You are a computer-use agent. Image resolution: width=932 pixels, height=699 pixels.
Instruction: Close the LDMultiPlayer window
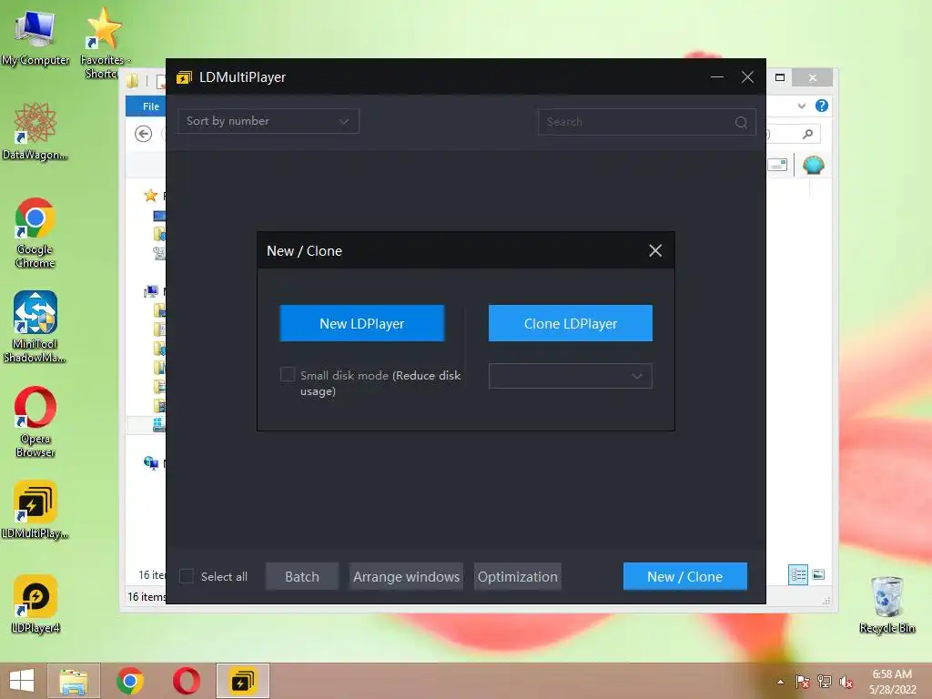click(747, 77)
